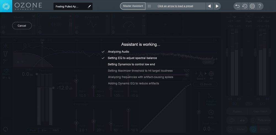Remove crossover band with X icon
Image resolution: width=276 pixels, height=135 pixels.
(18, 62)
